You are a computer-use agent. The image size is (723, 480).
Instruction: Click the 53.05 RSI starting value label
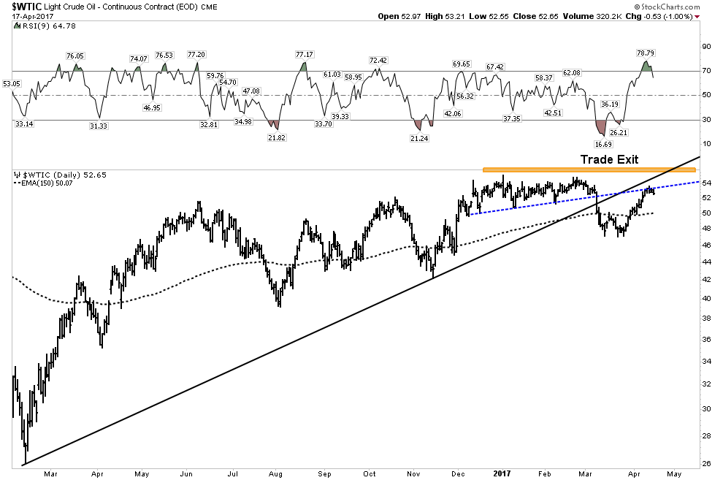[12, 84]
